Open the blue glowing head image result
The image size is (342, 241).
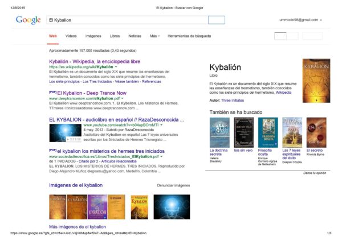172,207
